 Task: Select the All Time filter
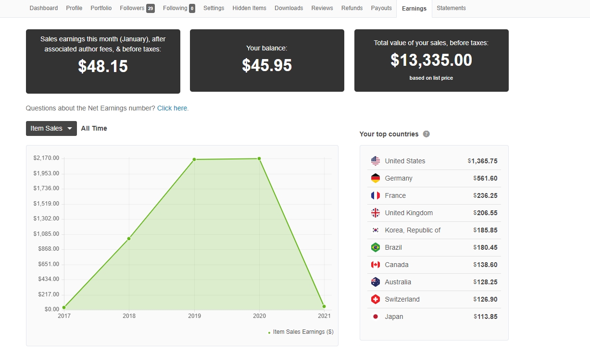(94, 128)
